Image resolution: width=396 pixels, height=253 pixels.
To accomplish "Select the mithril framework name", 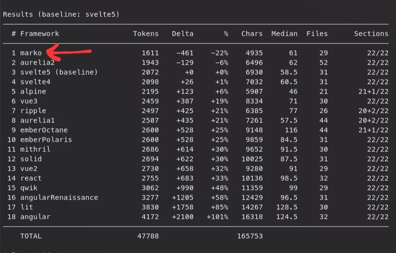I will click(35, 149).
